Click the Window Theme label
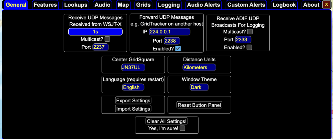 tap(199, 79)
